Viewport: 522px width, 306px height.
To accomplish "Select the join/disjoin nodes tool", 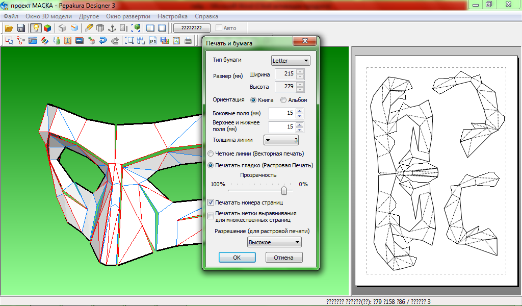I will [21, 41].
